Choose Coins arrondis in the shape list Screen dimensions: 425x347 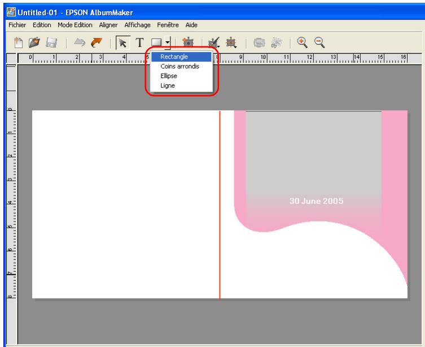tap(181, 66)
